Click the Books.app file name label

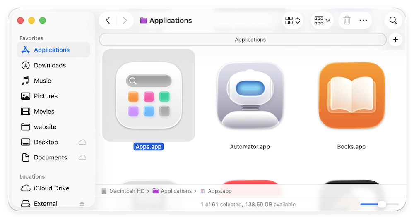tap(351, 147)
